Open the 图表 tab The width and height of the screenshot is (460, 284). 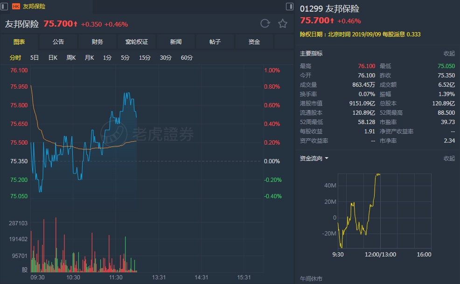tap(19, 42)
